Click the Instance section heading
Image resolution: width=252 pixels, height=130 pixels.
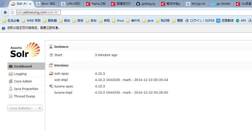(x=61, y=47)
